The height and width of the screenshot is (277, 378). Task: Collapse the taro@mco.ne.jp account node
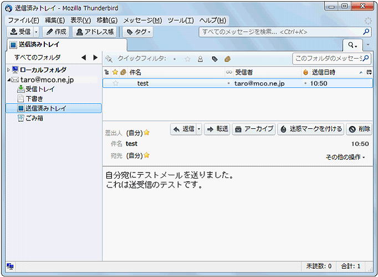(x=9, y=80)
